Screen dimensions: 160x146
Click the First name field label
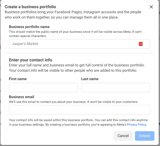[18, 79]
